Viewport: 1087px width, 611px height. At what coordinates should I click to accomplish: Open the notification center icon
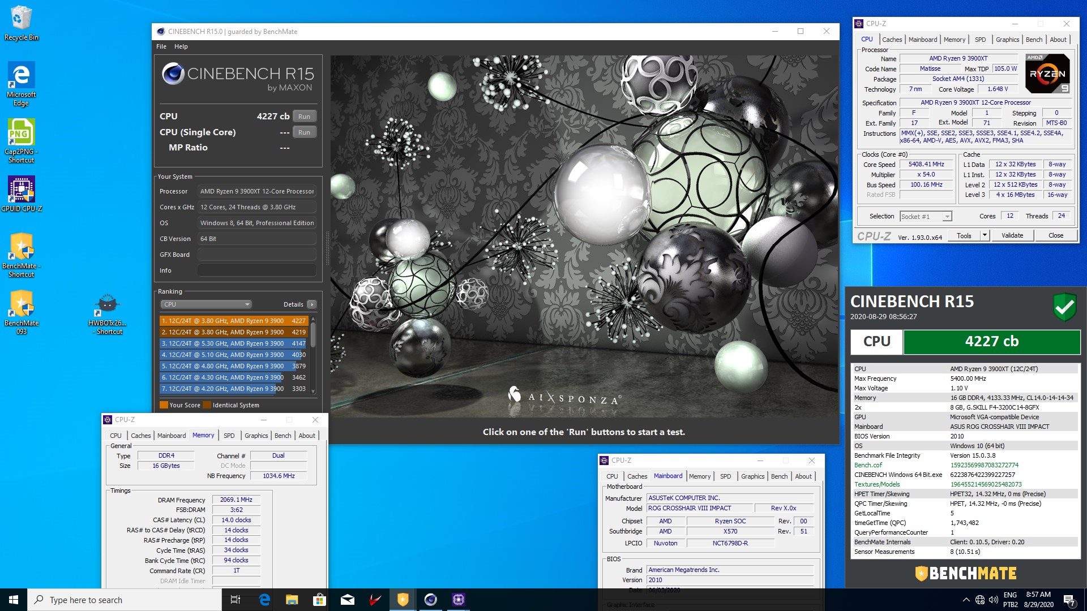click(x=1069, y=600)
